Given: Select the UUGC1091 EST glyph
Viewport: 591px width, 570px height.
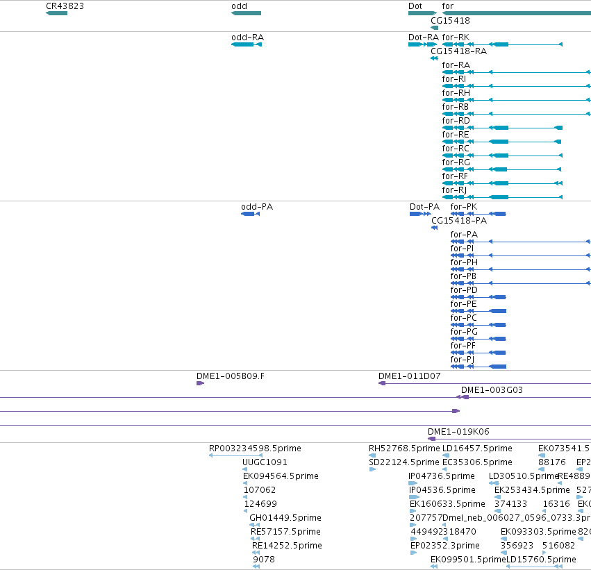Looking at the screenshot, I should [x=245, y=469].
